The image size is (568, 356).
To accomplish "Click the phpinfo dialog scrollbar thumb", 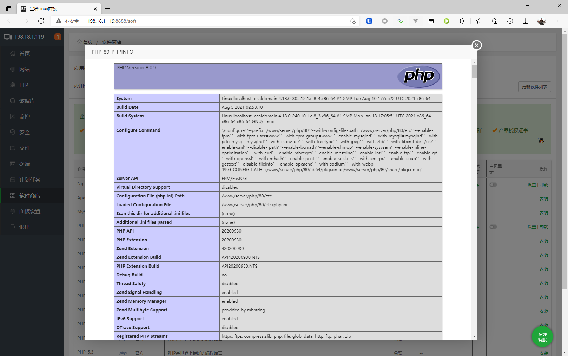I will [x=474, y=72].
